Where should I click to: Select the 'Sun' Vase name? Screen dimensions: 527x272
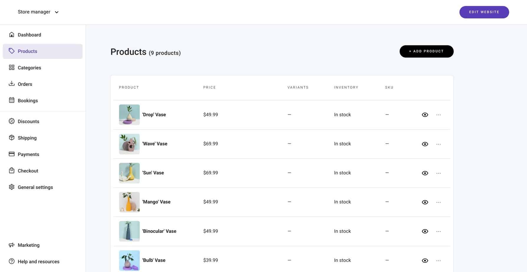153,173
